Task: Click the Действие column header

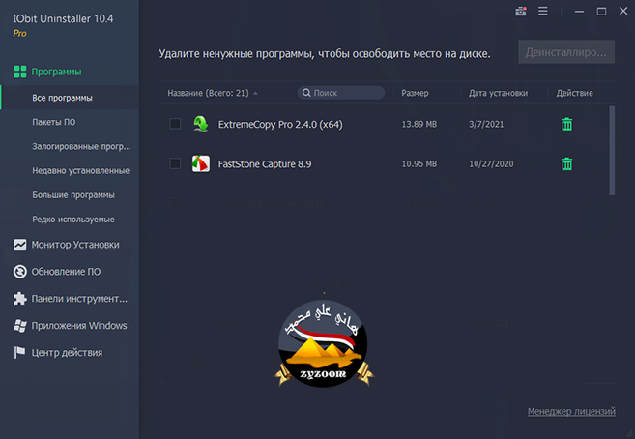Action: 574,93
